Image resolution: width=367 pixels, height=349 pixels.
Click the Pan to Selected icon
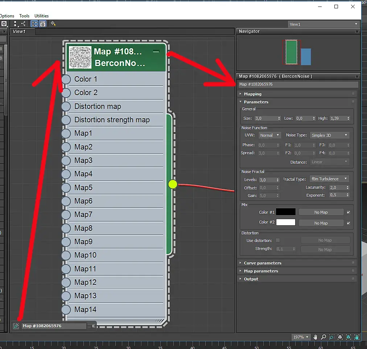coord(357,337)
